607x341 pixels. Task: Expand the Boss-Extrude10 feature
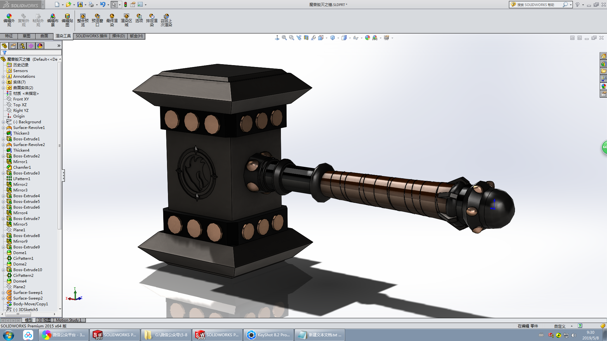click(x=3, y=270)
